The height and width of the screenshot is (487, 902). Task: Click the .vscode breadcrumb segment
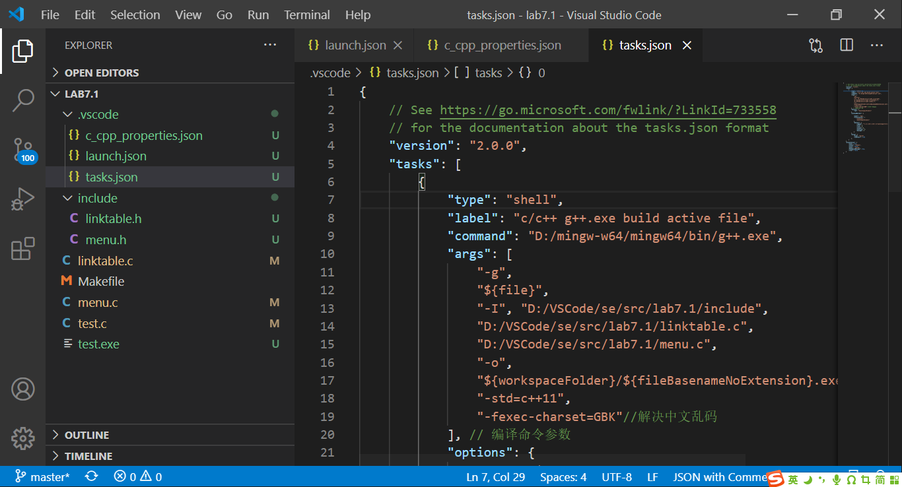(x=330, y=73)
